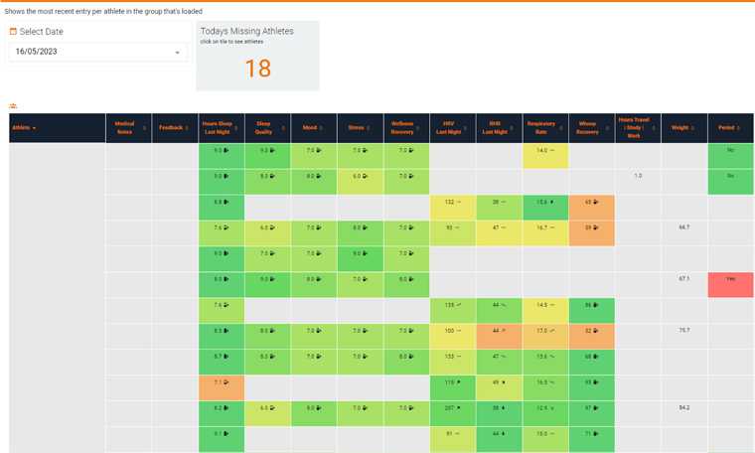This screenshot has width=755, height=453.
Task: Open the date dropdown showing 16/05/2023
Action: pos(97,52)
